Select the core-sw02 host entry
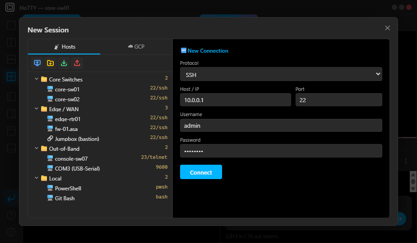 click(x=100, y=99)
